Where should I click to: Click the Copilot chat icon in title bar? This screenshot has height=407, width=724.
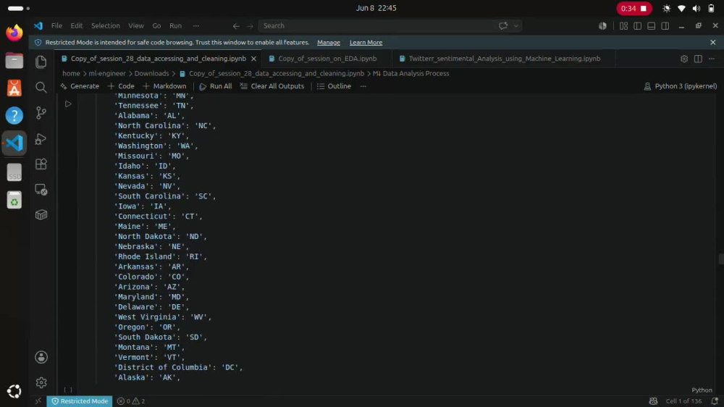[503, 26]
